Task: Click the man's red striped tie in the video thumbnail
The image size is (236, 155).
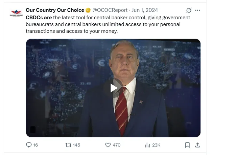Action: pos(121,108)
